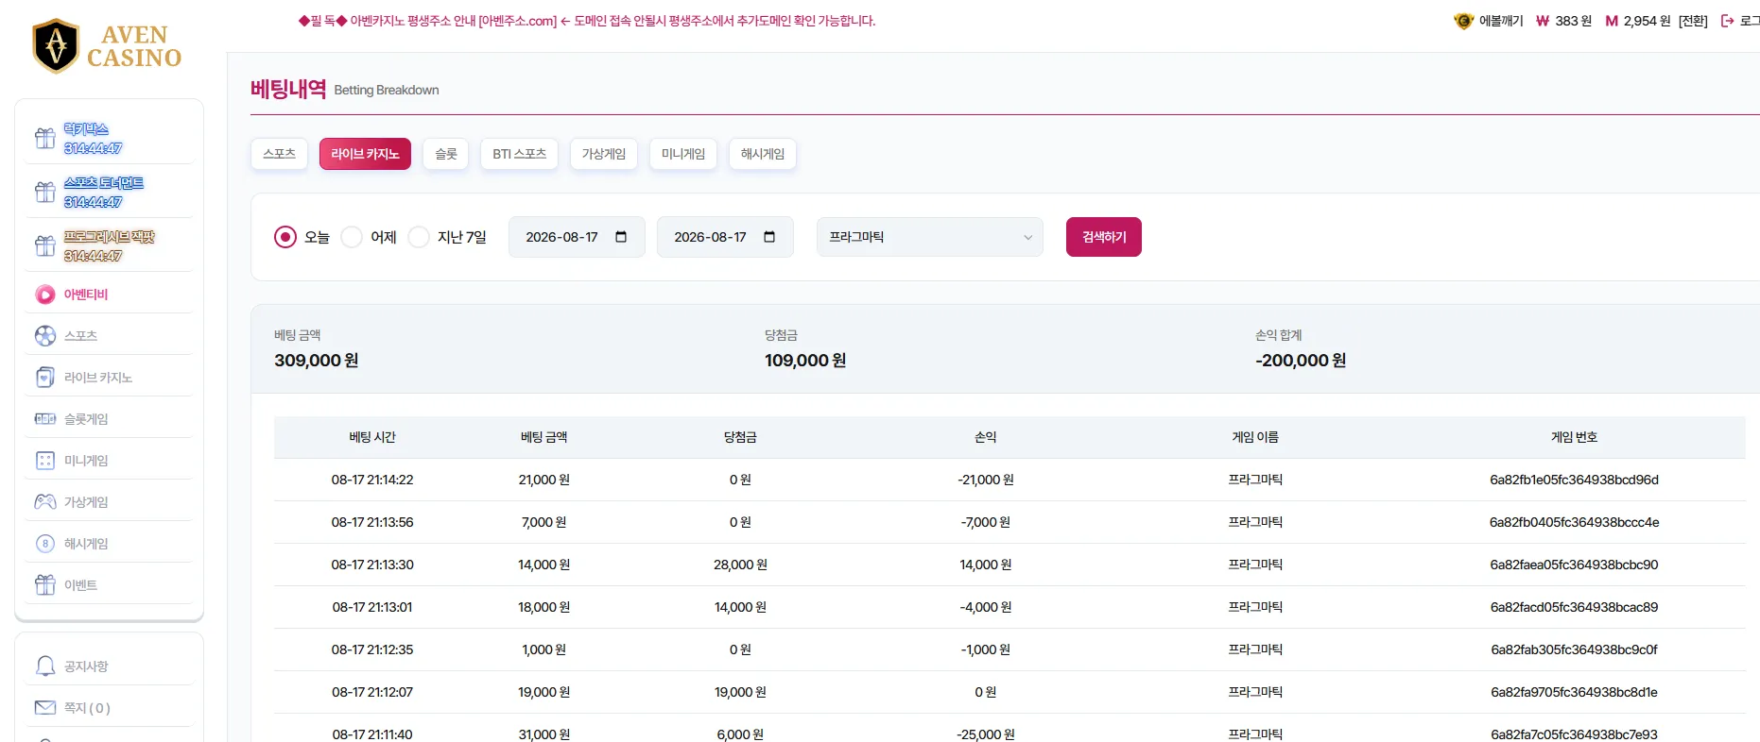Click the 쪽지 envelope icon
The image size is (1760, 742).
click(x=45, y=708)
